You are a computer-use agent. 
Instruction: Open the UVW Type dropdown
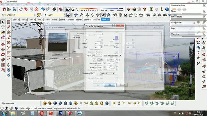pyautogui.click(x=112, y=56)
